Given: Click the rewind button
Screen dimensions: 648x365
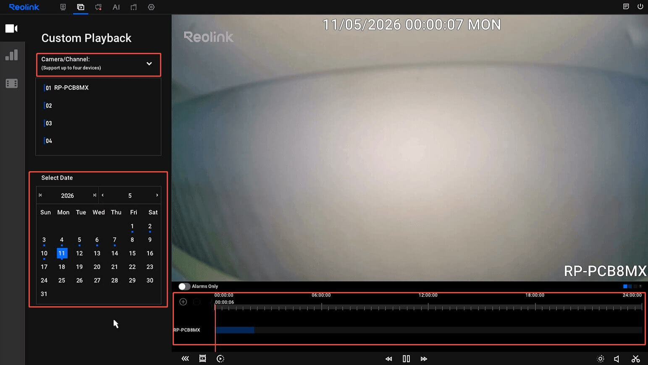Looking at the screenshot, I should pyautogui.click(x=389, y=359).
